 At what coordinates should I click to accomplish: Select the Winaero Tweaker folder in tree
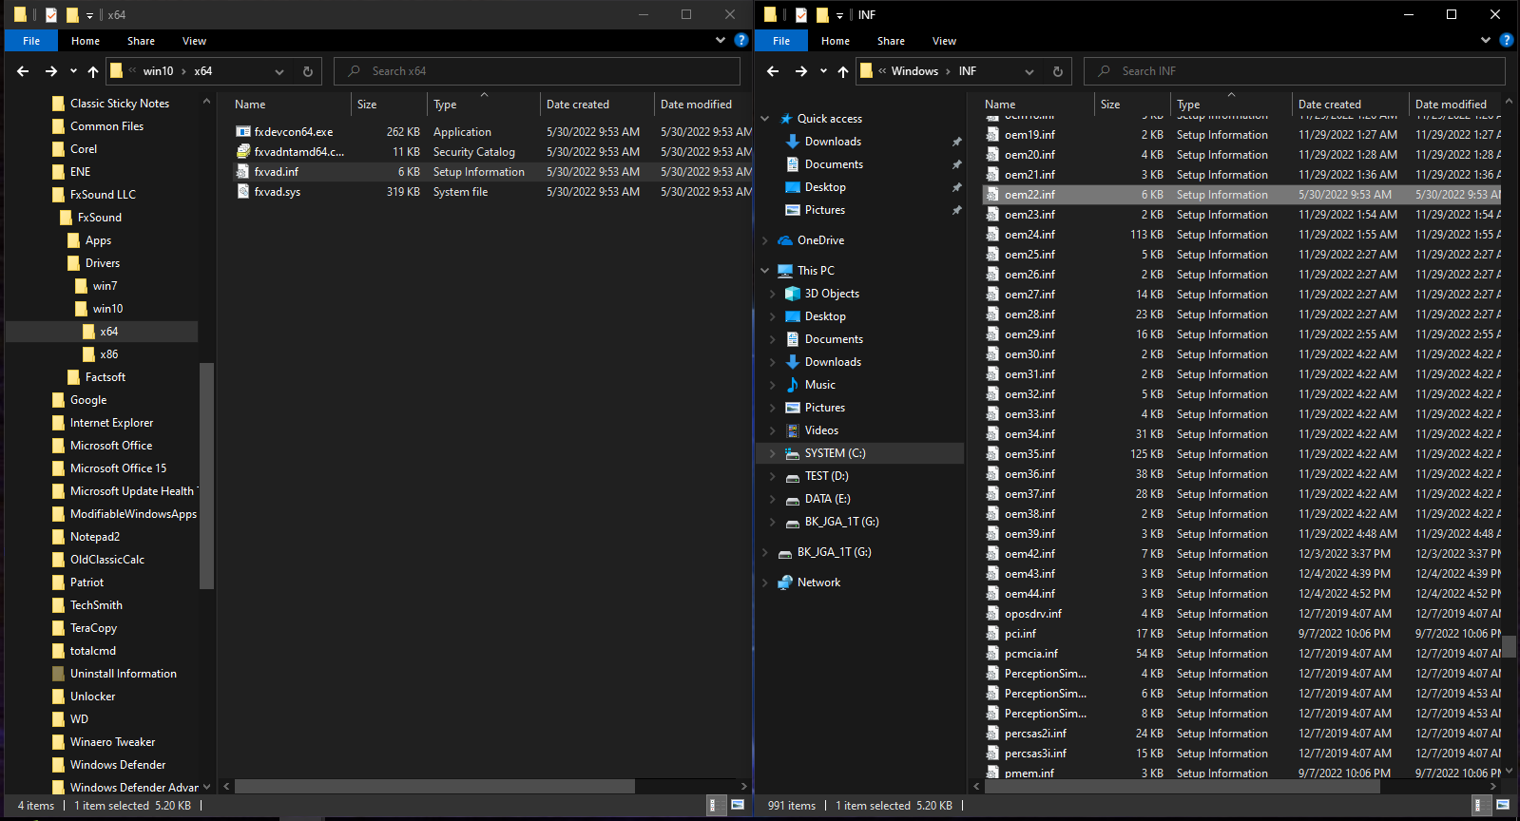[x=112, y=742]
